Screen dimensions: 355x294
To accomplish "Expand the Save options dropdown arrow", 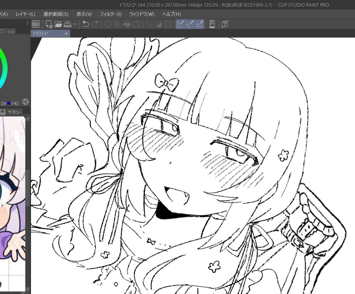I will [x=75, y=24].
